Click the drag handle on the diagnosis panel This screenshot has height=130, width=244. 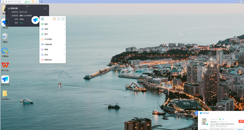27,6
